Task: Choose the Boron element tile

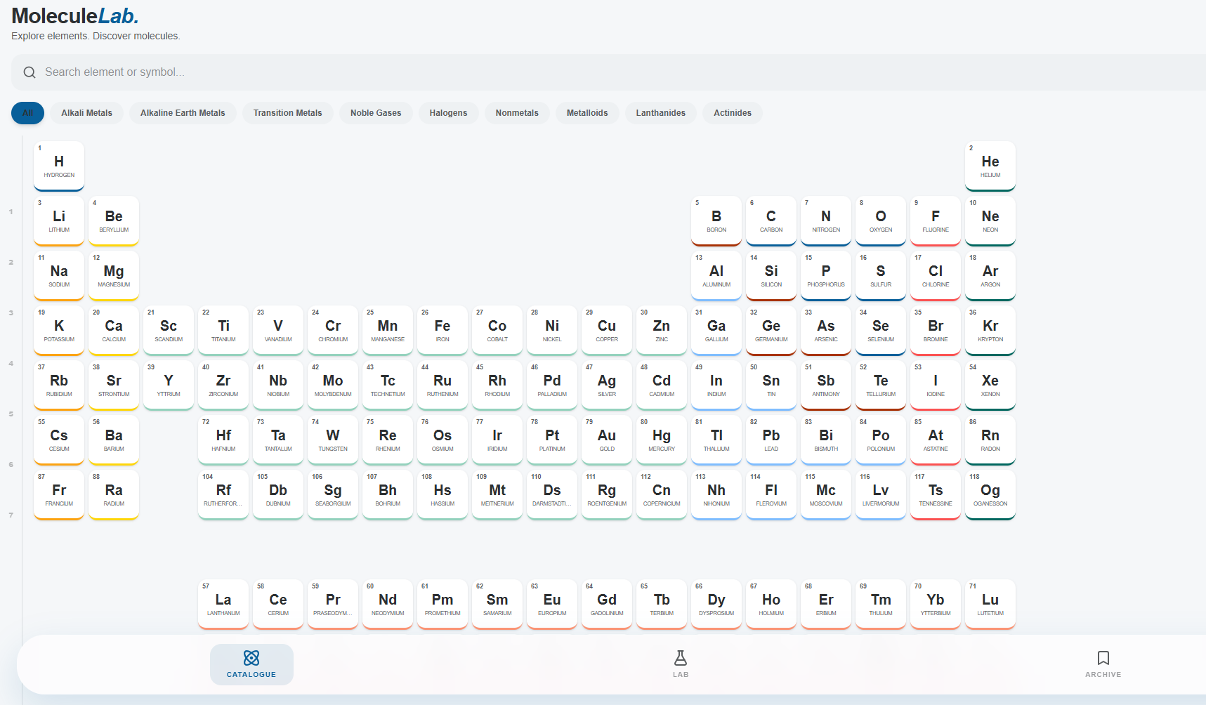Action: (x=716, y=220)
